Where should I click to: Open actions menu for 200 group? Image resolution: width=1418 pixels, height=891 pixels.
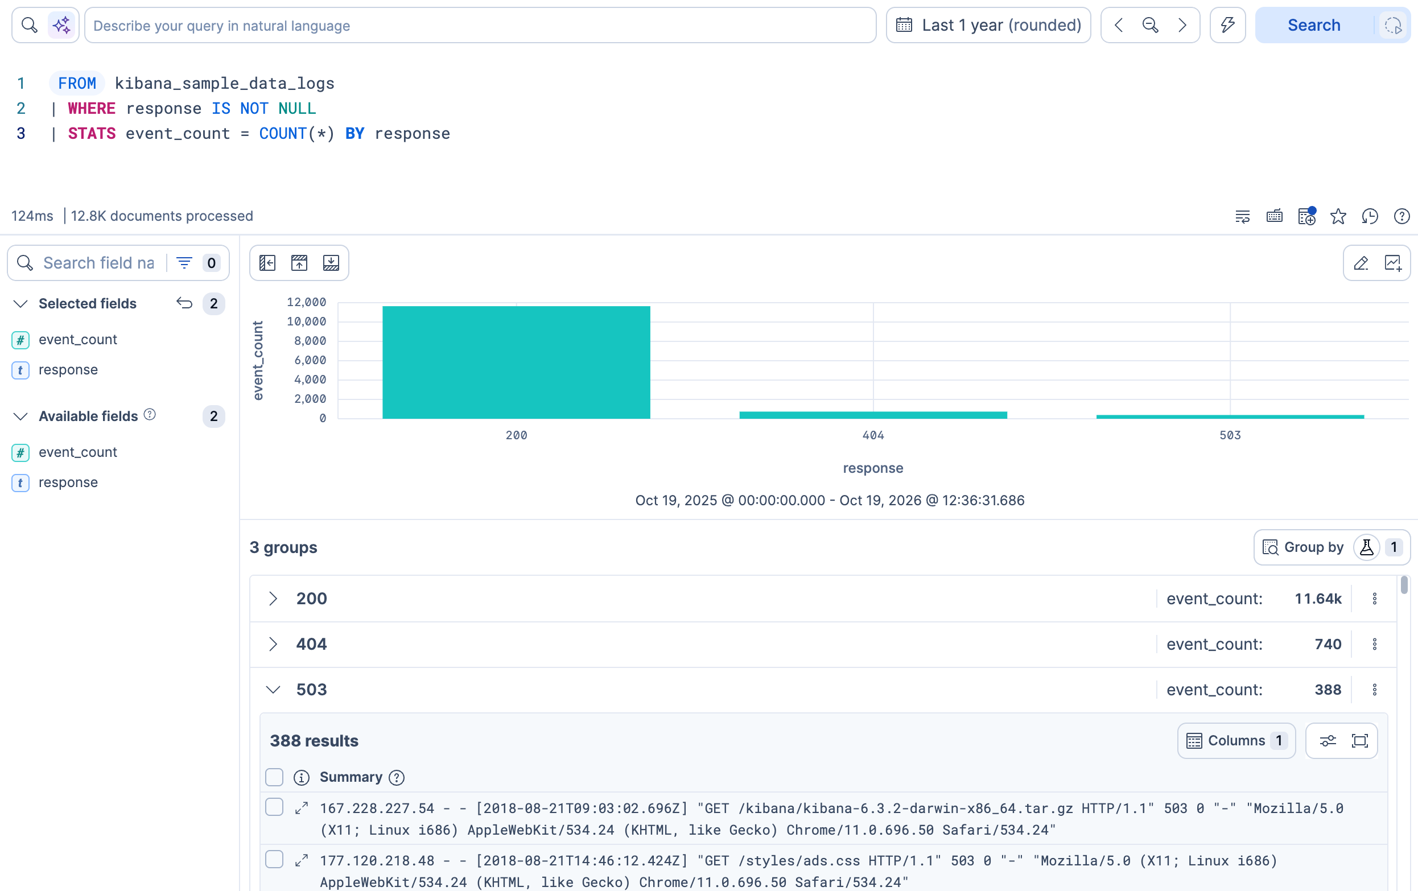(1374, 599)
